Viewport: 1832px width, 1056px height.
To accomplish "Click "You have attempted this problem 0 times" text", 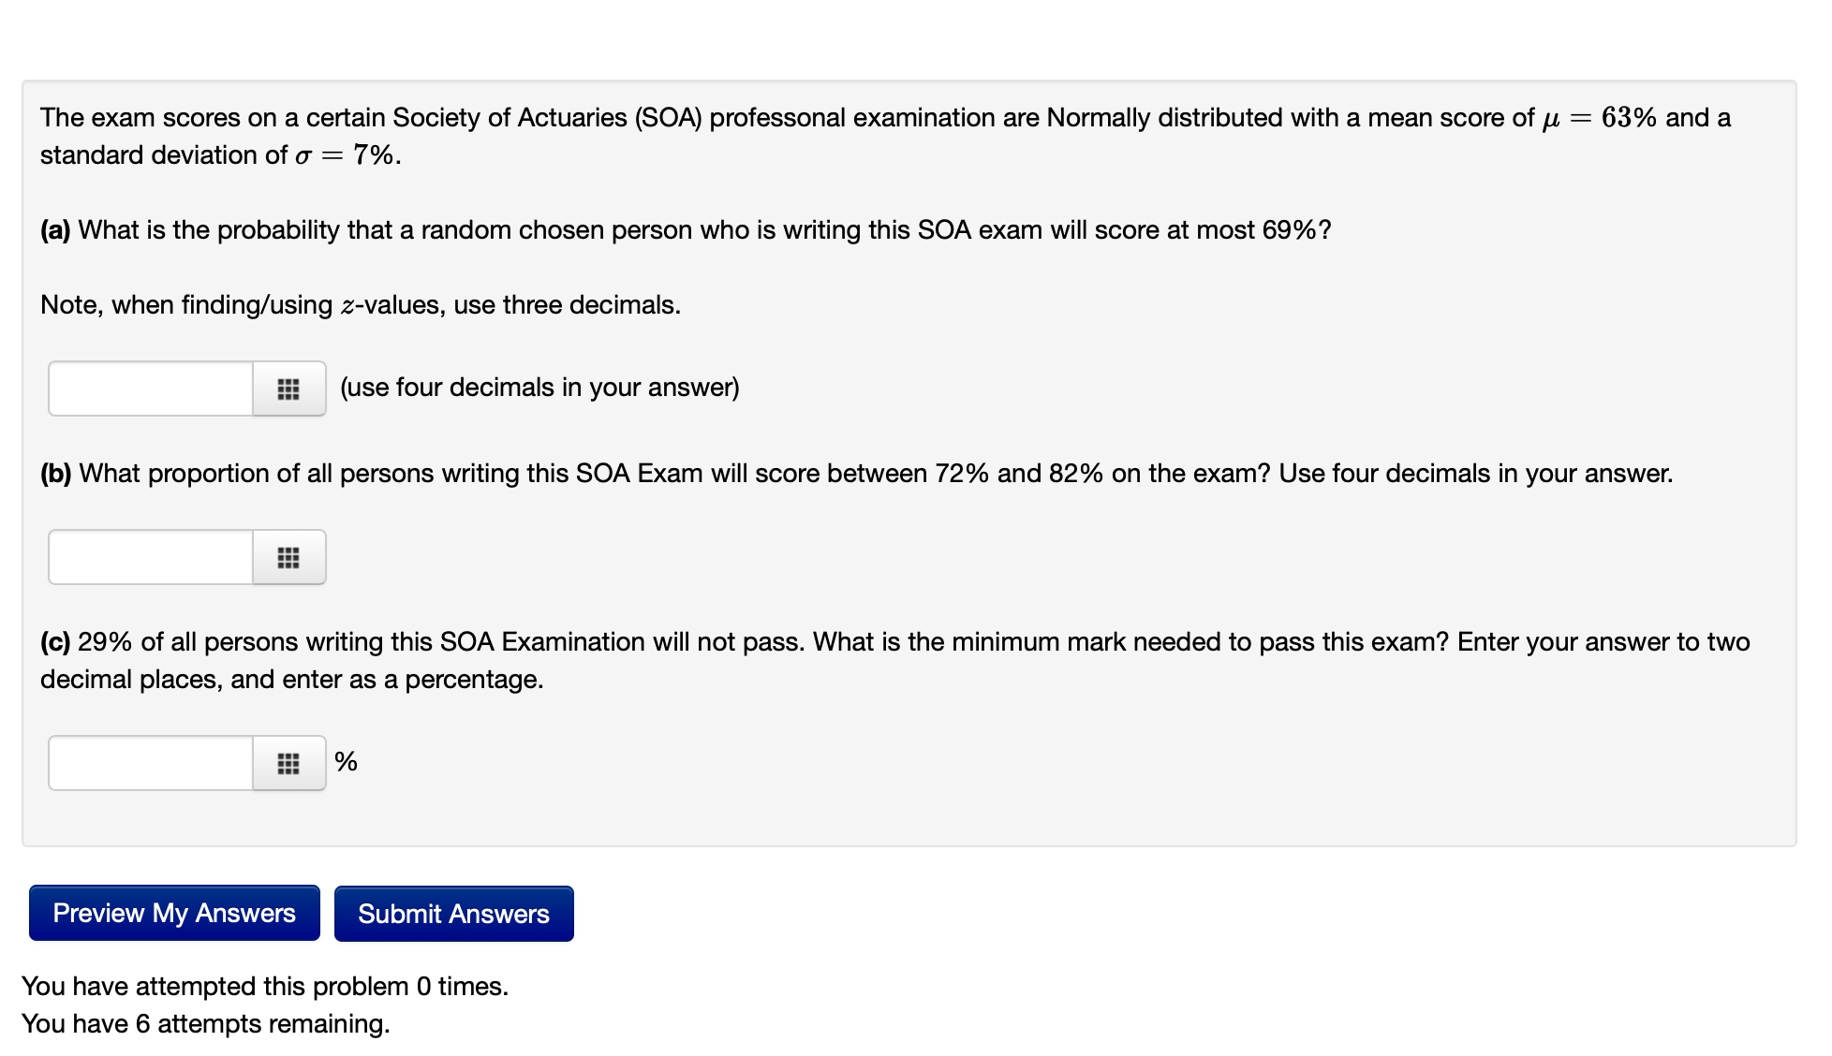I will 265,986.
